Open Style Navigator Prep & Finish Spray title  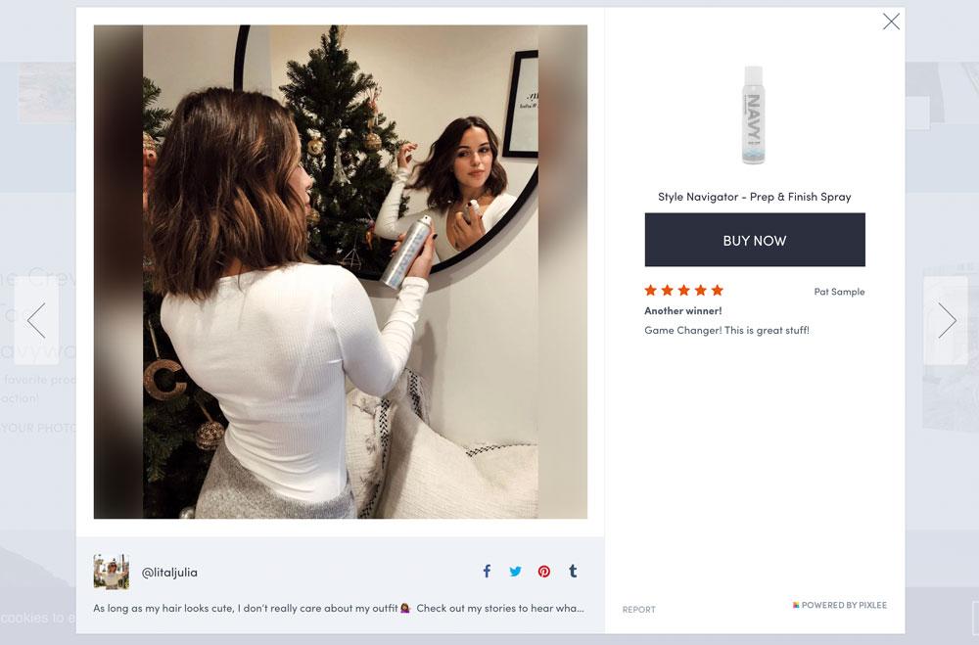(x=754, y=197)
